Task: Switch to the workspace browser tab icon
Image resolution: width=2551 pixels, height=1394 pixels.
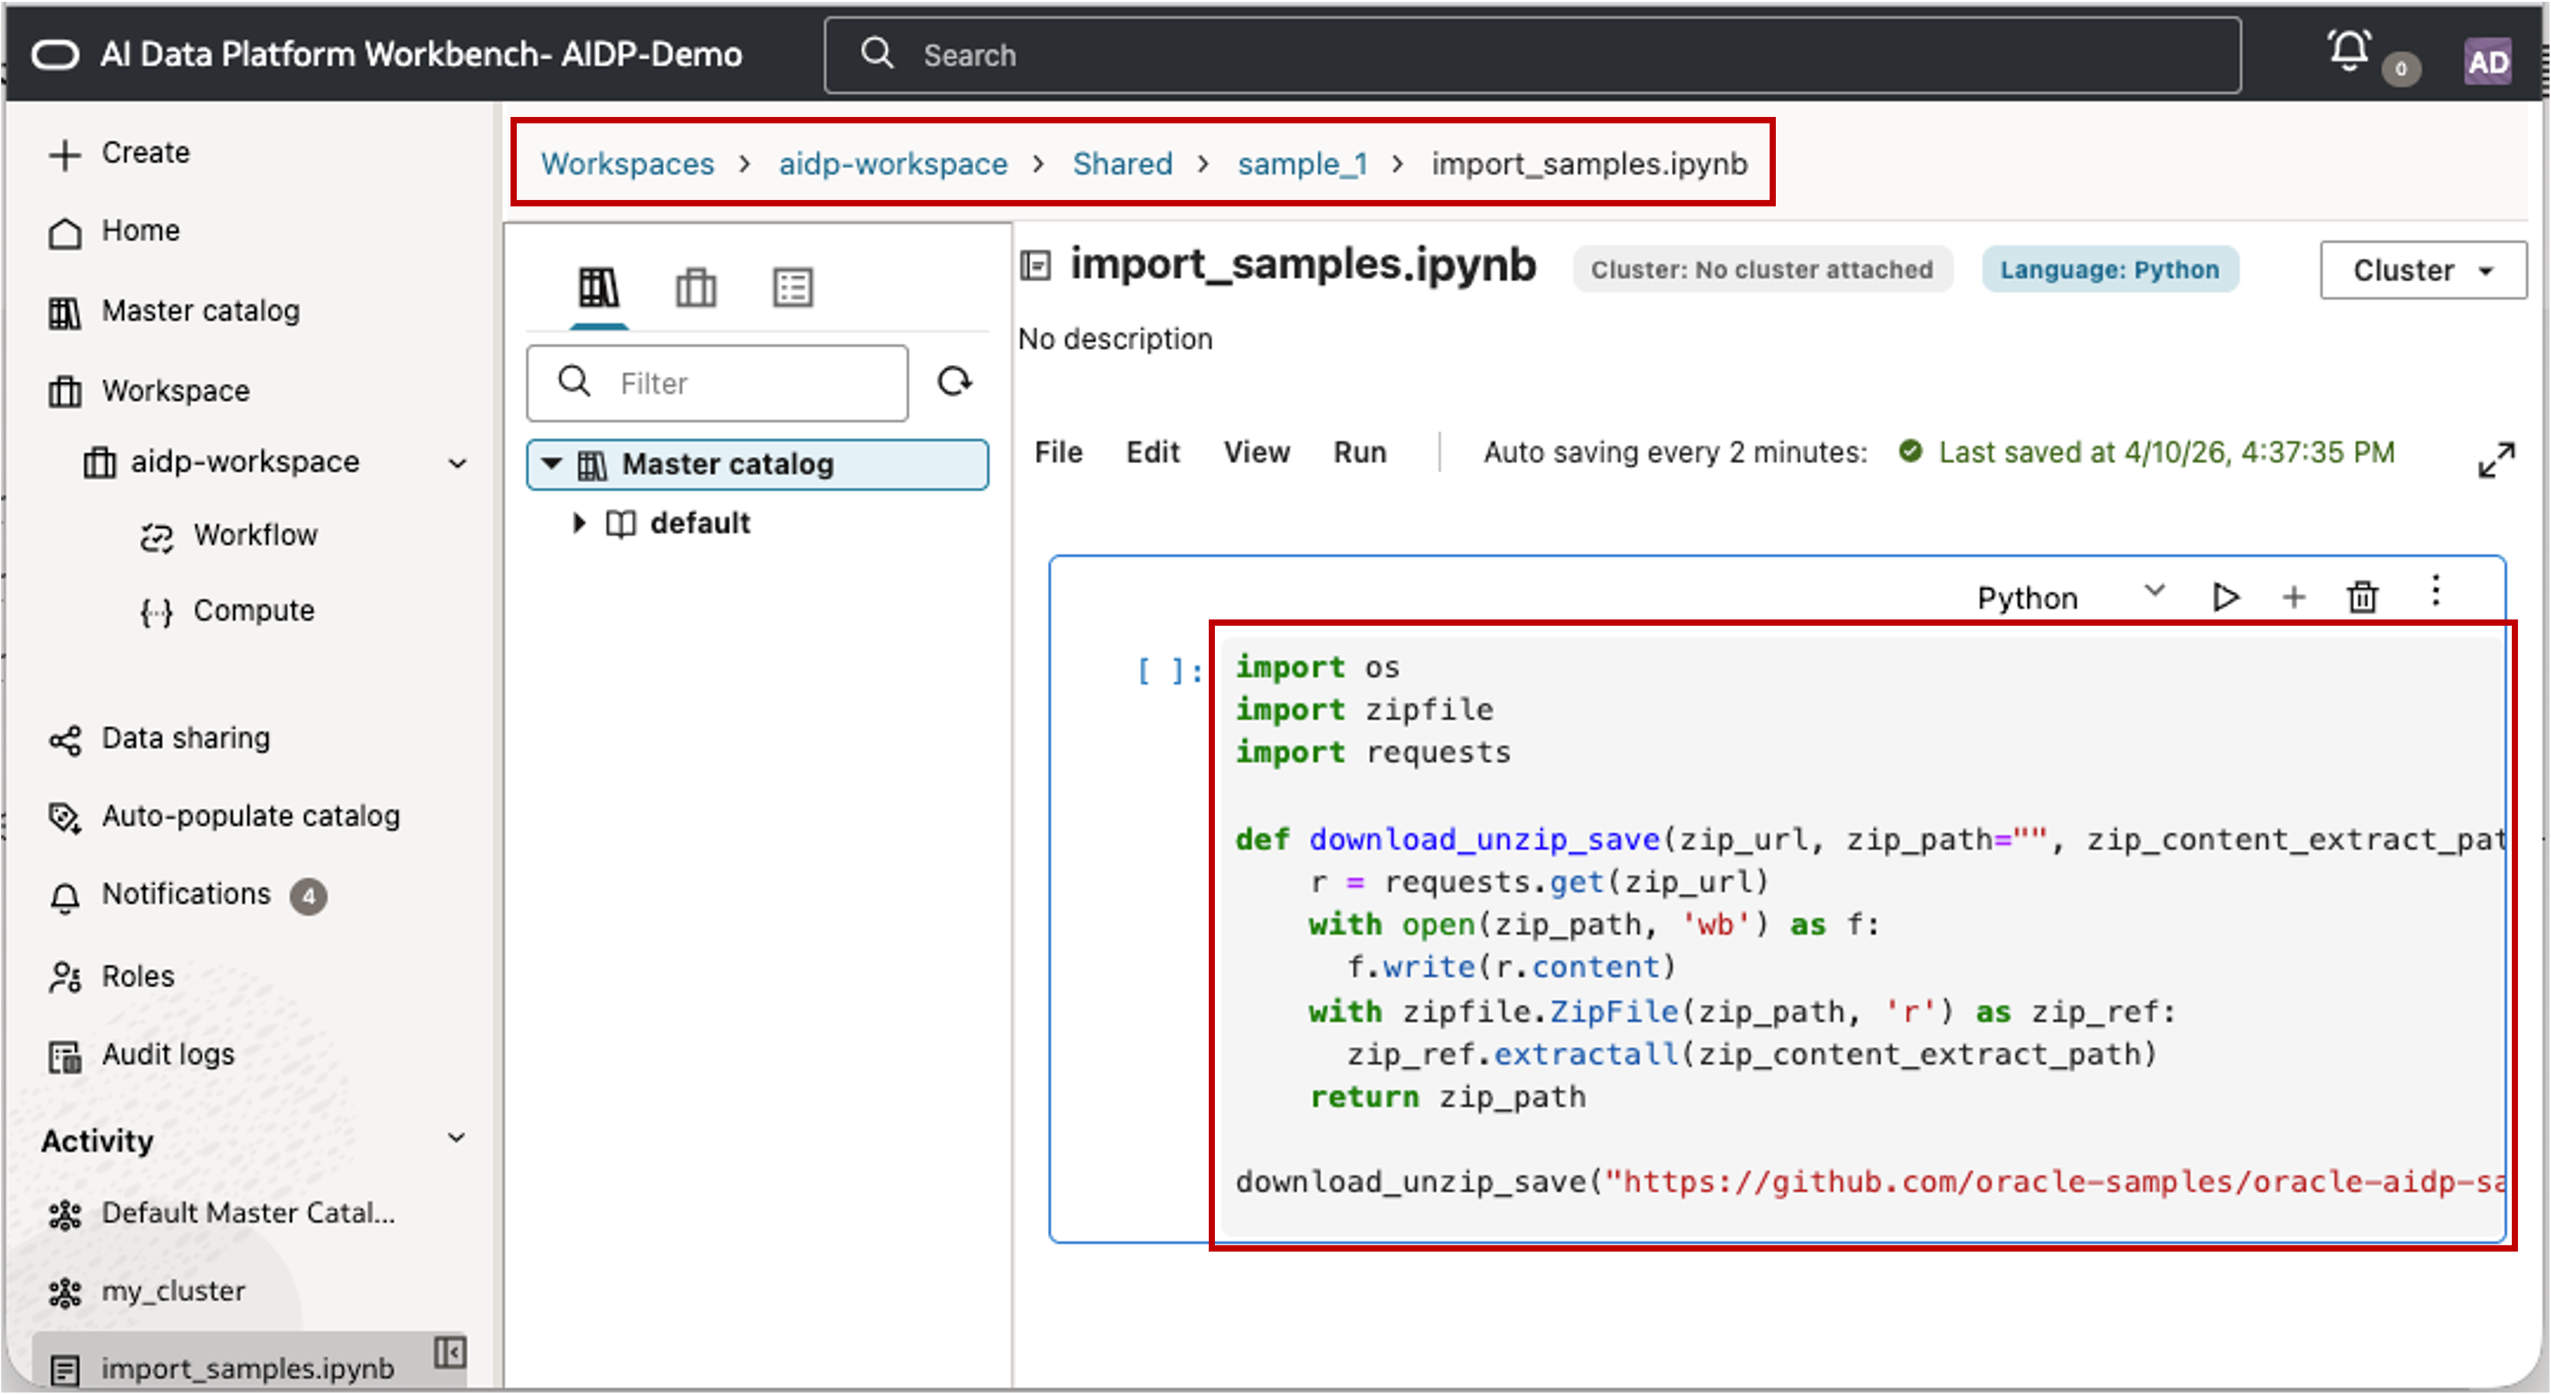Action: (695, 287)
